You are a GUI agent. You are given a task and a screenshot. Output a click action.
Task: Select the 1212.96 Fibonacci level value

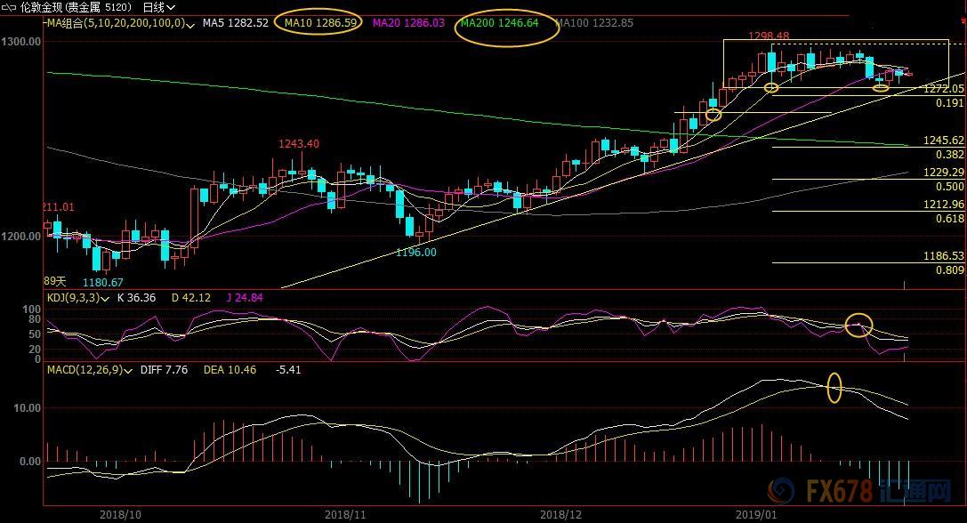click(x=943, y=205)
